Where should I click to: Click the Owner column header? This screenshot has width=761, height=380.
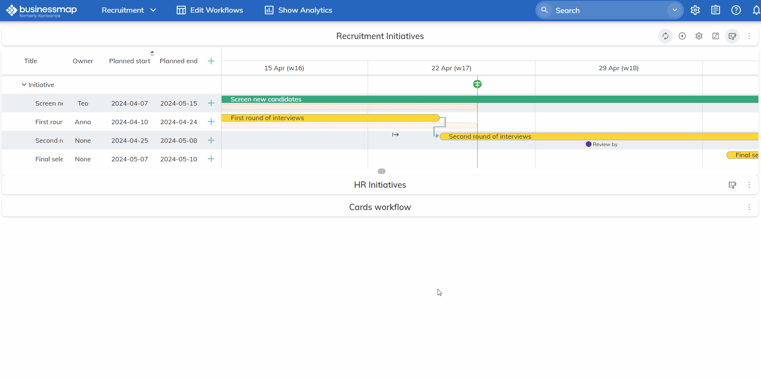(x=83, y=61)
